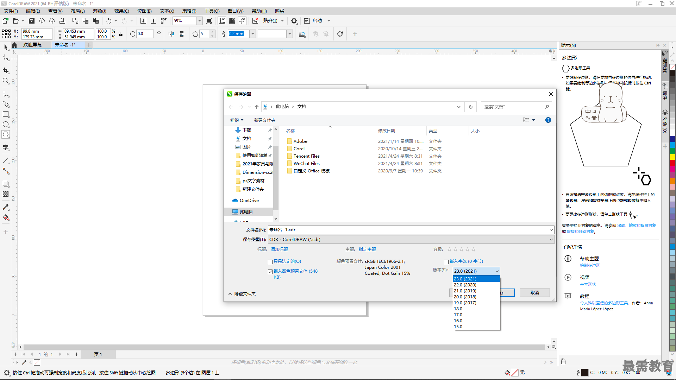676x380 pixels.
Task: Select the Drop Shadow tool
Action: click(6, 184)
